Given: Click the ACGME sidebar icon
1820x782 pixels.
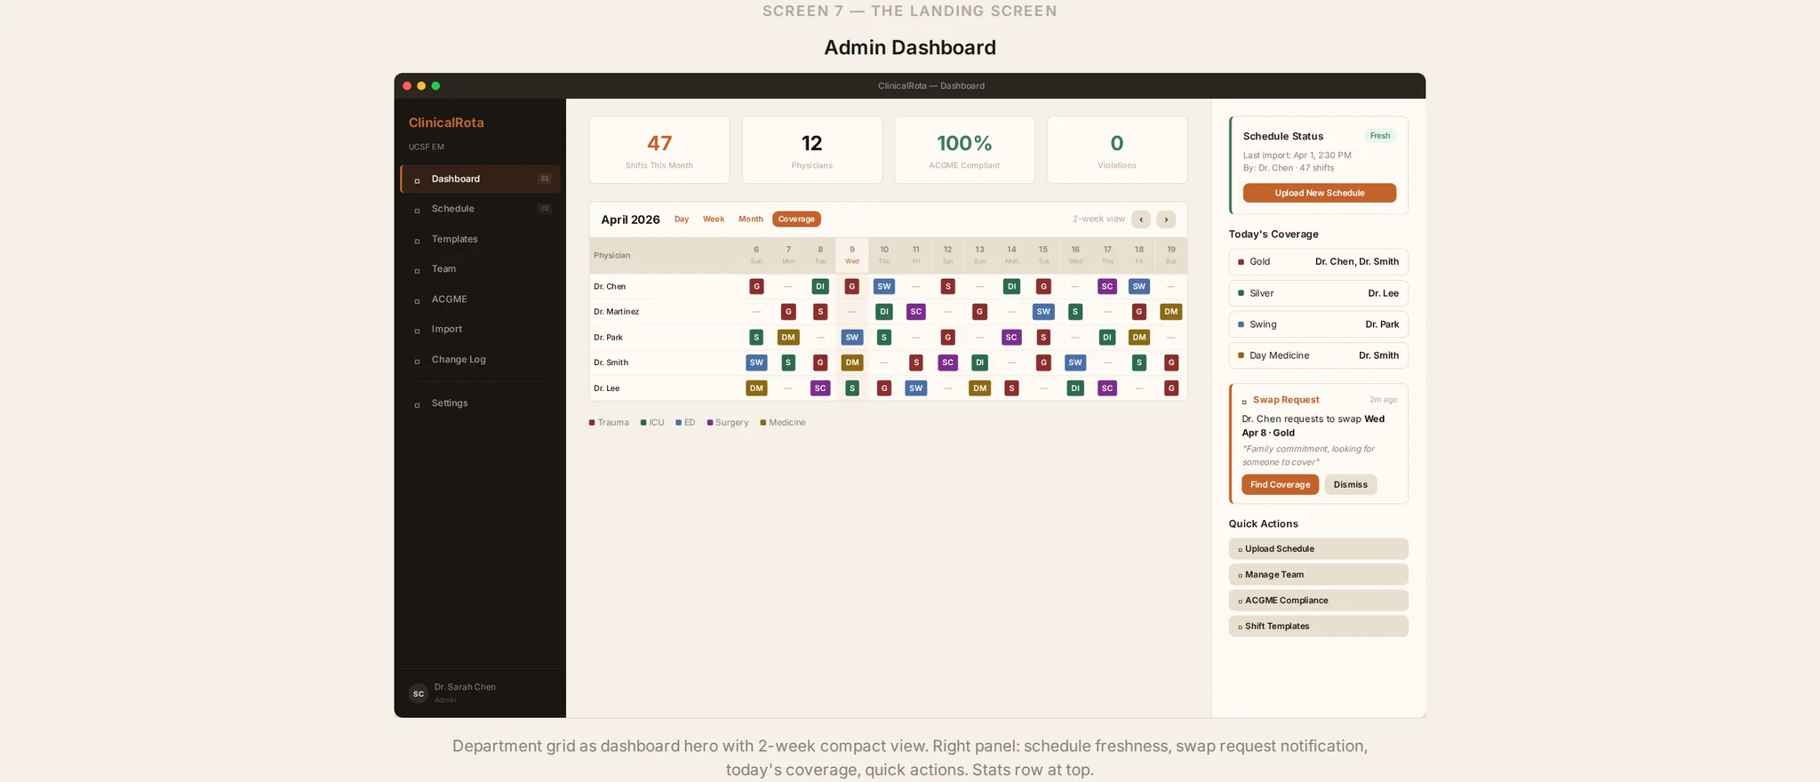Looking at the screenshot, I should [x=417, y=301].
